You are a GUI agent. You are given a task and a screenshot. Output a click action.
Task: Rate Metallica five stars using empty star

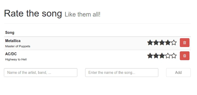pyautogui.click(x=174, y=43)
